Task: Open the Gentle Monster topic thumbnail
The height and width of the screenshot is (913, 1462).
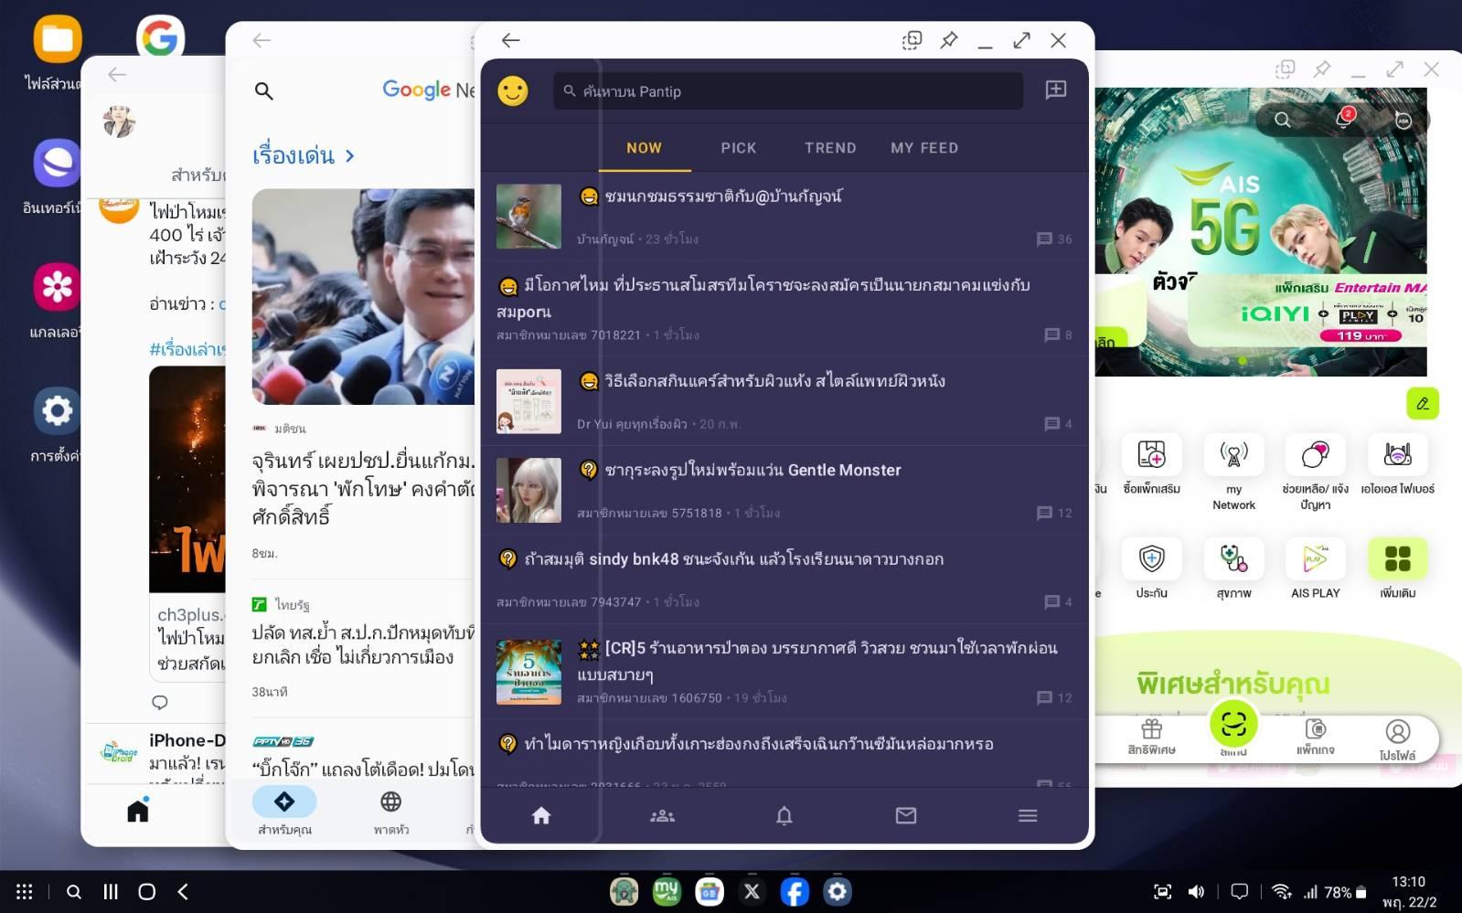Action: [x=528, y=490]
